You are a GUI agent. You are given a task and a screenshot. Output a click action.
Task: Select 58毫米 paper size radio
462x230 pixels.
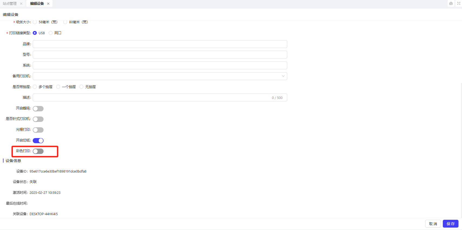[35, 22]
